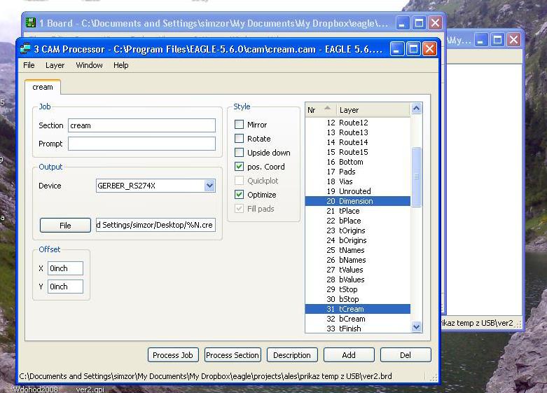Click the output file path field
The width and height of the screenshot is (547, 393).
(x=155, y=225)
